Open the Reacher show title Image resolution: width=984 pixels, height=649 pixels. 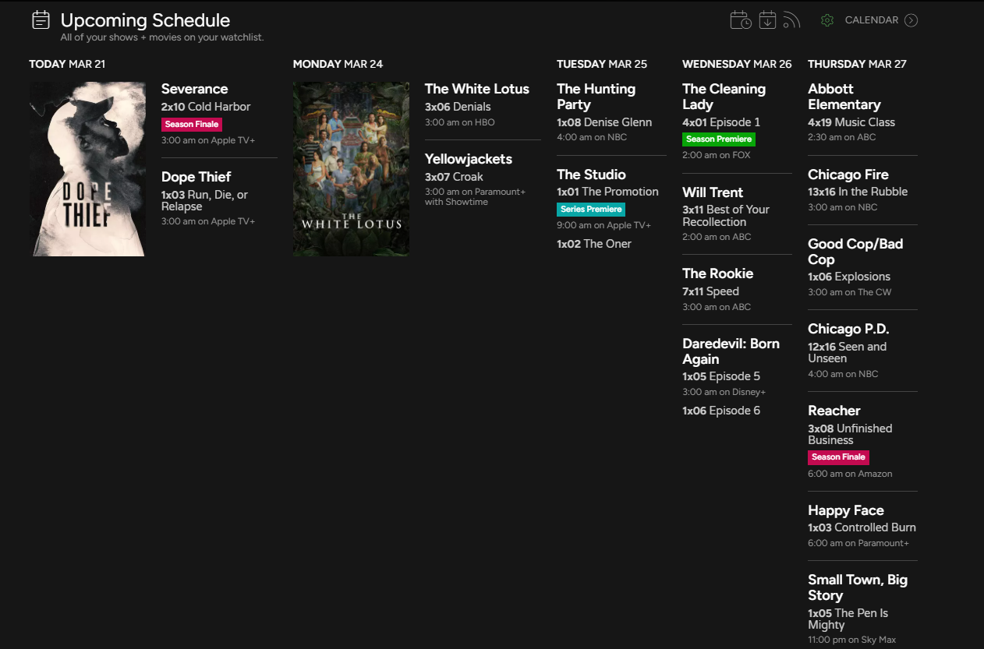pos(834,411)
